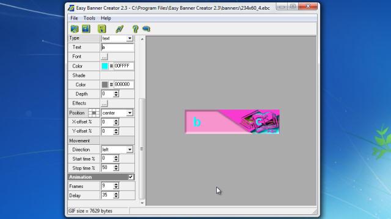391x219 pixels.
Task: Open help via question mark icon
Action: coord(135,29)
